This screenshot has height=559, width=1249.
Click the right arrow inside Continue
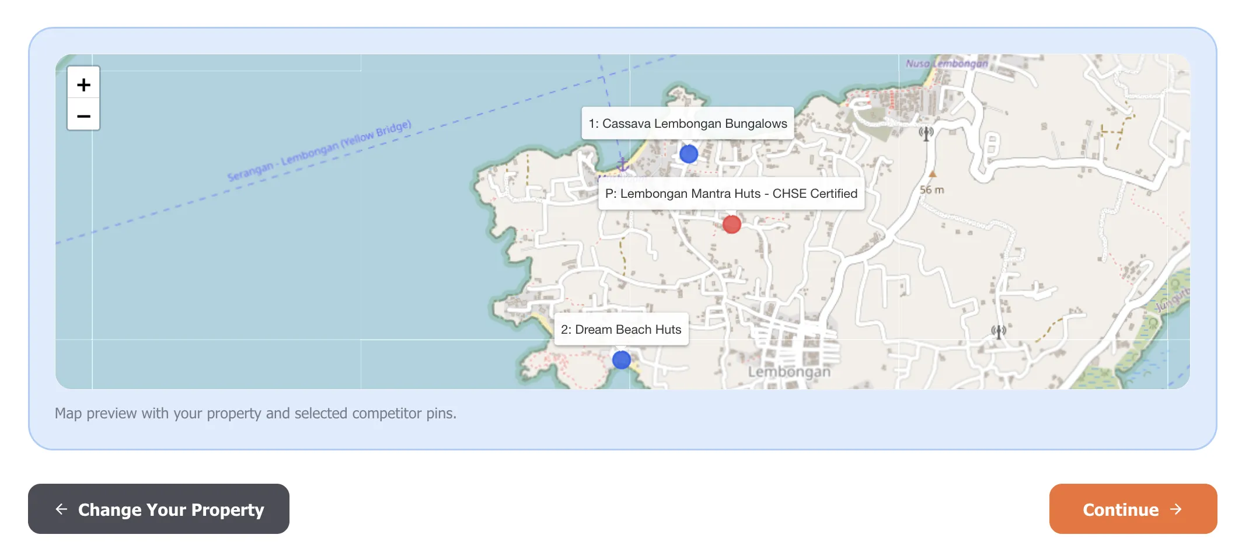[x=1175, y=509]
